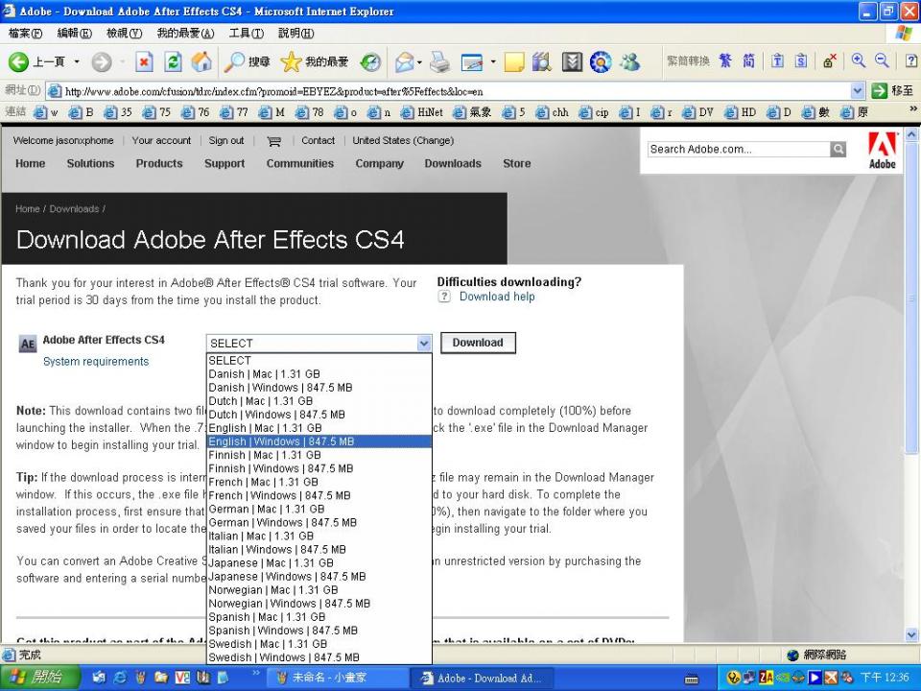Go back with the IE Back arrow
Image resolution: width=921 pixels, height=691 pixels.
point(19,61)
